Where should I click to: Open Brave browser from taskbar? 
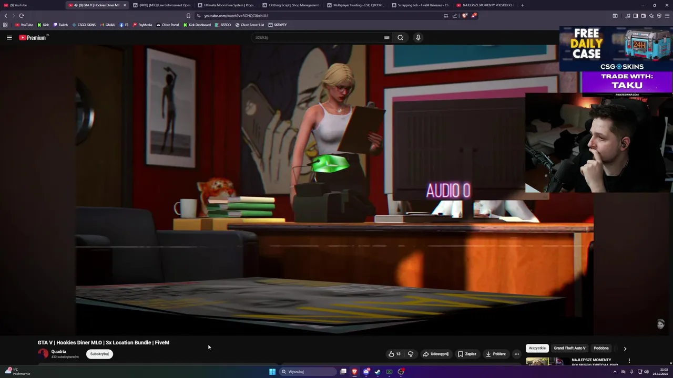click(x=354, y=372)
